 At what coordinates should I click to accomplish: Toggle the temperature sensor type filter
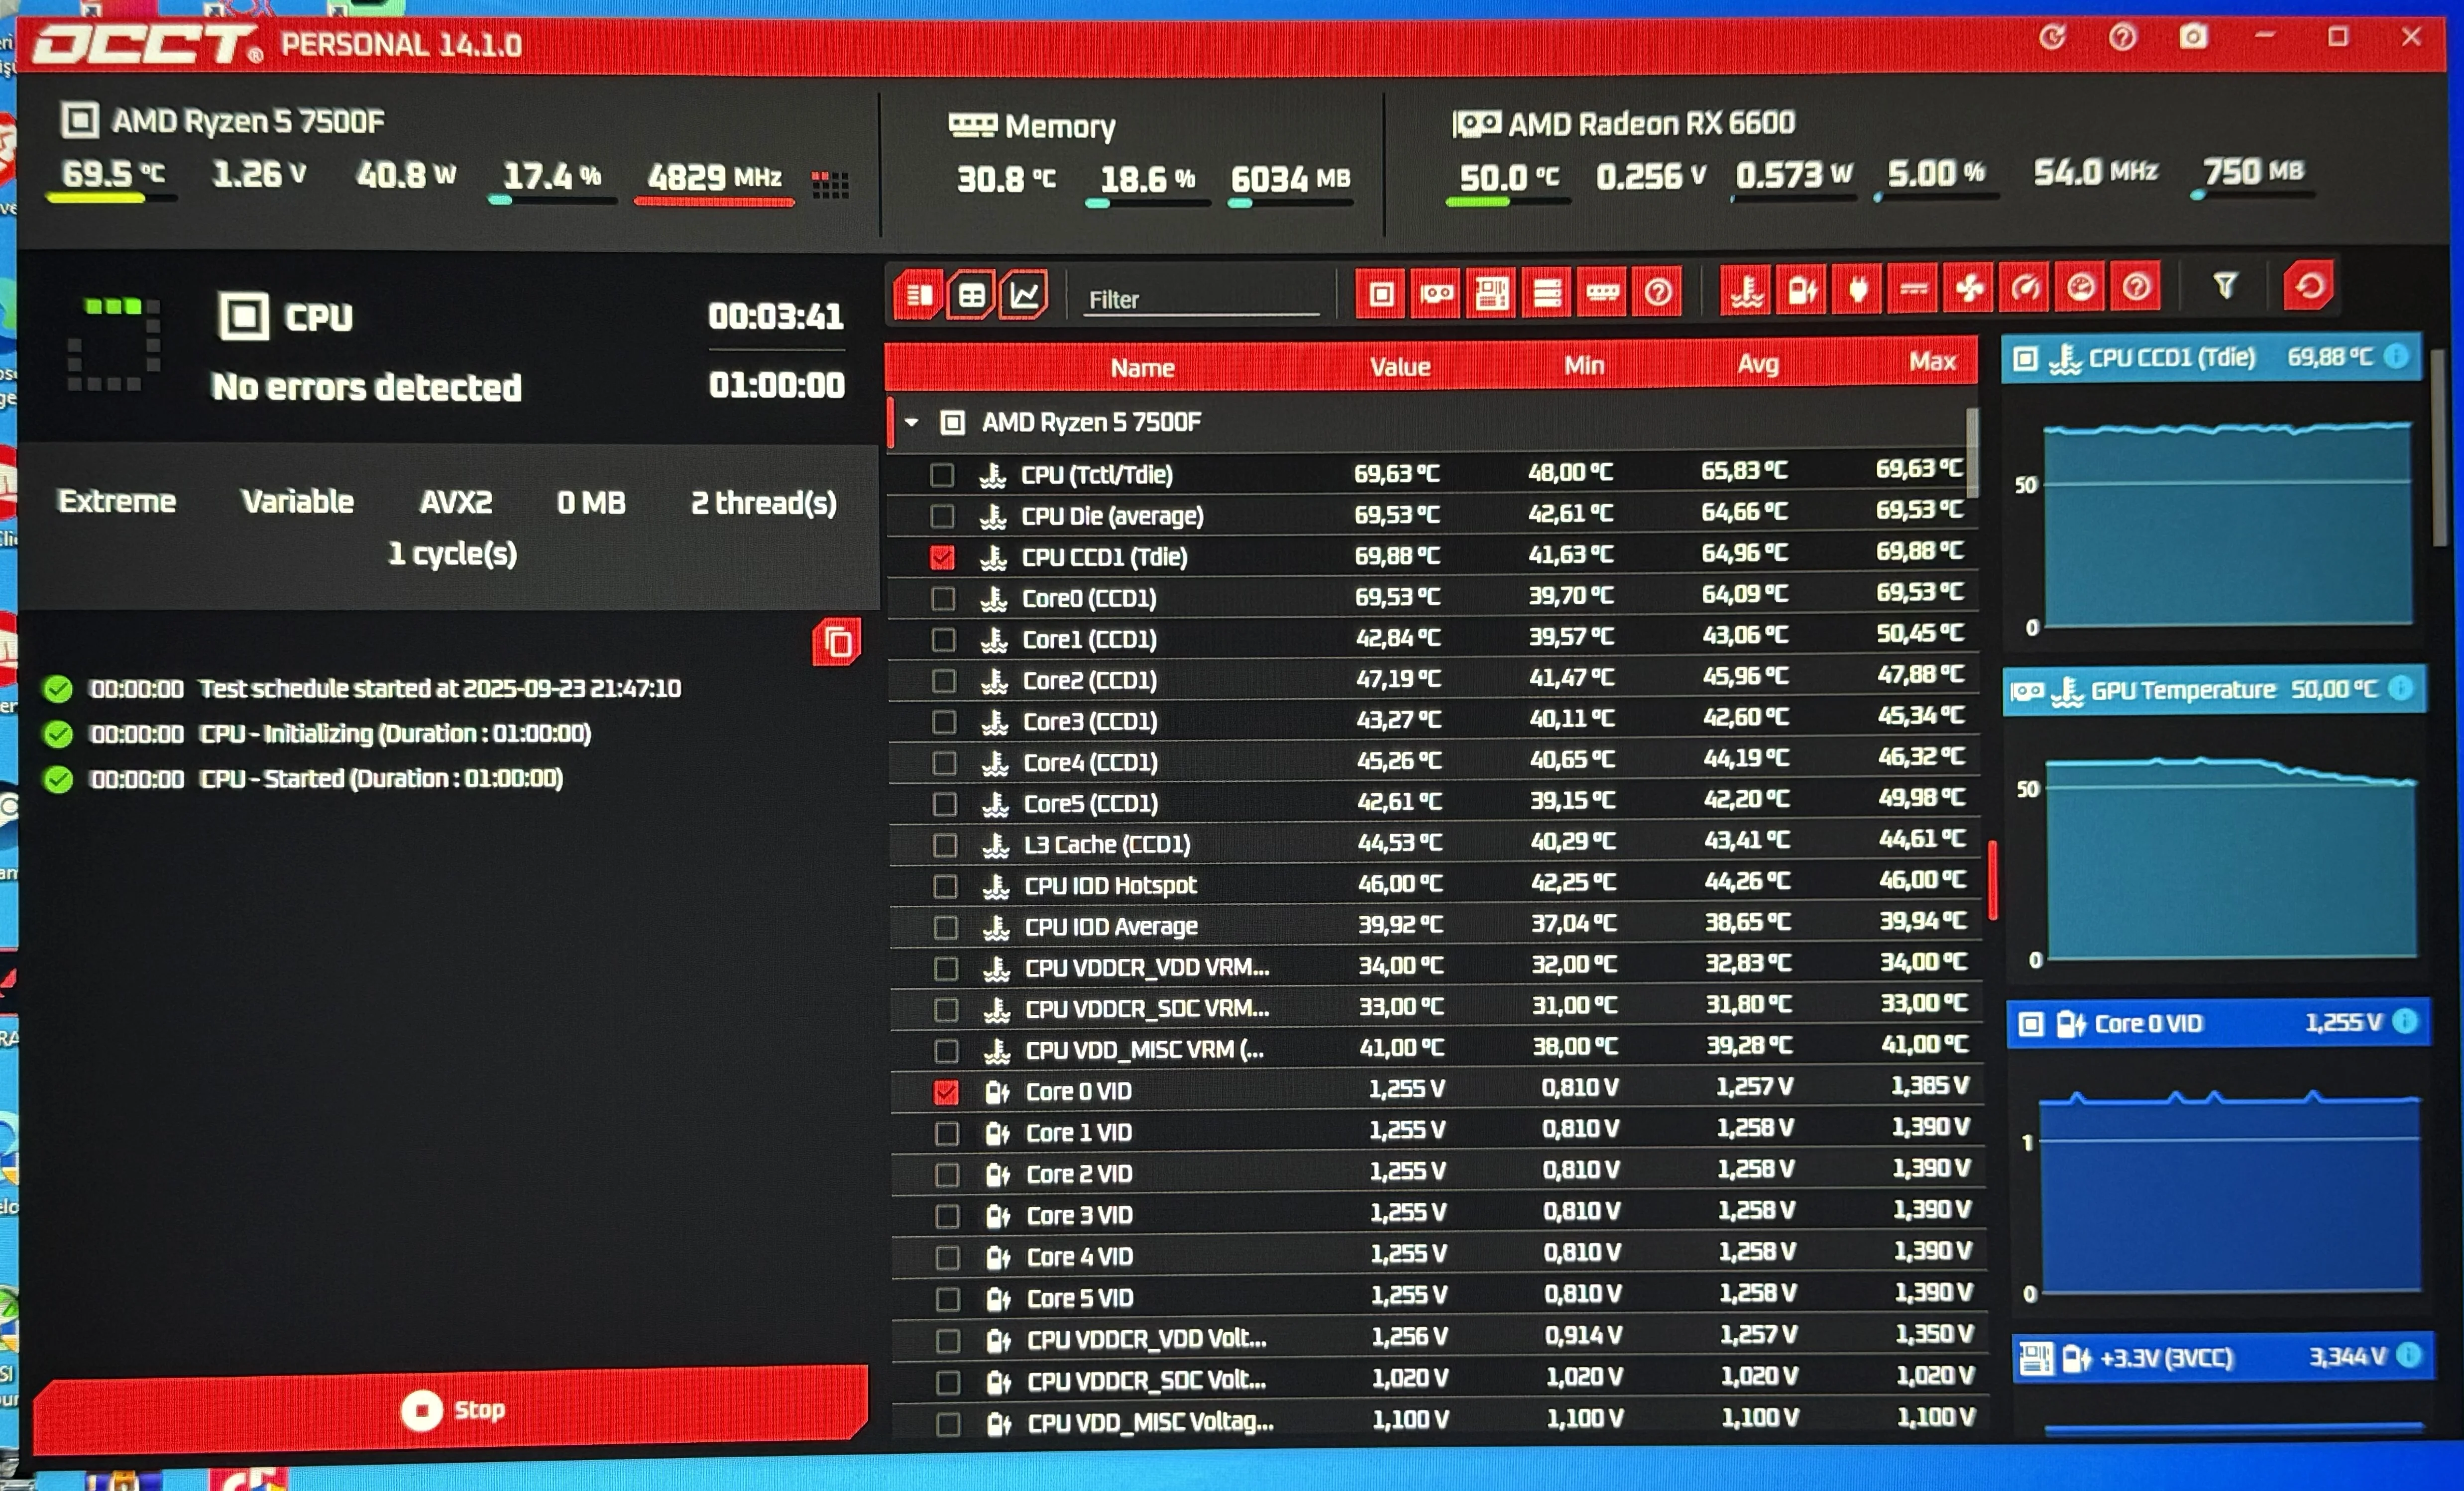click(1747, 291)
